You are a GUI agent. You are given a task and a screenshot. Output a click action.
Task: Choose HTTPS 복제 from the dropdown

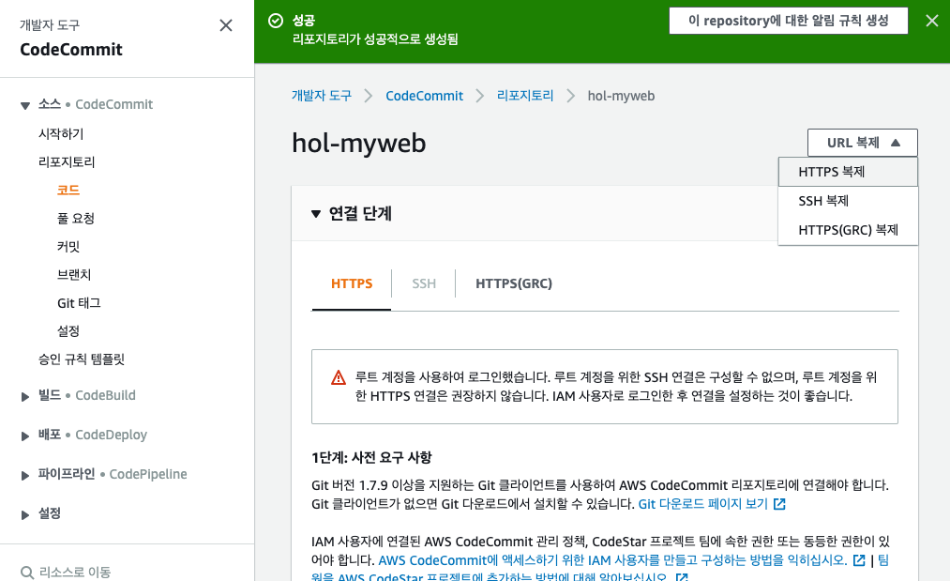848,172
